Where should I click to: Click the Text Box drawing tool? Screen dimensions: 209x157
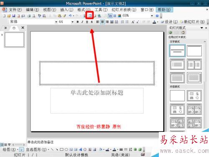point(71,149)
